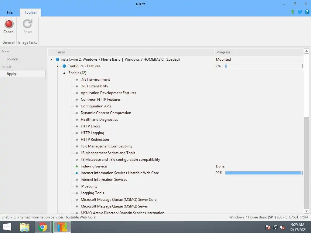Viewport: 311px width, 233px height.
Task: Select Common HTTP Features row
Action: [x=101, y=100]
